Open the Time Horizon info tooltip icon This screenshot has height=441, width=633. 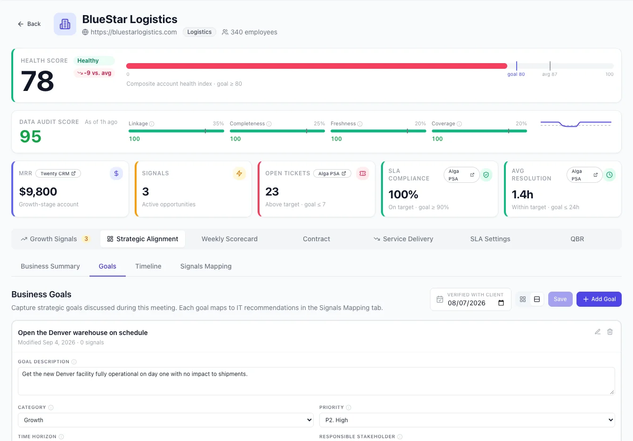(x=61, y=437)
